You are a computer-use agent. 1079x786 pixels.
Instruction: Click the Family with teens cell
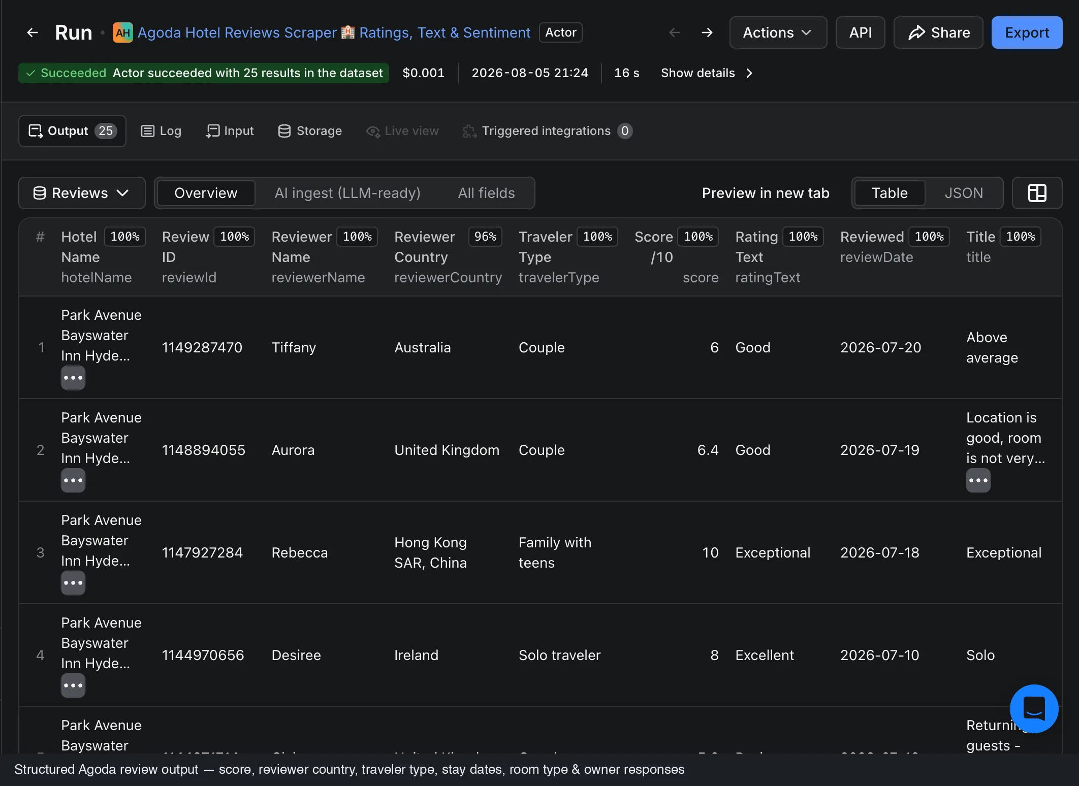click(555, 552)
